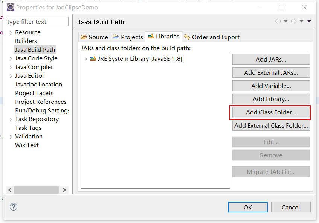Image resolution: width=319 pixels, height=223 pixels.
Task: Click the Add JARs... button
Action: coord(271,59)
